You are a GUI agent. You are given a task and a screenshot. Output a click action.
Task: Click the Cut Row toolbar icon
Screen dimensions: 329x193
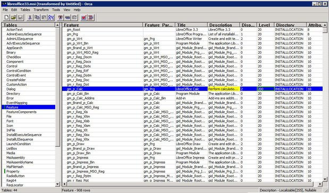pos(61,18)
